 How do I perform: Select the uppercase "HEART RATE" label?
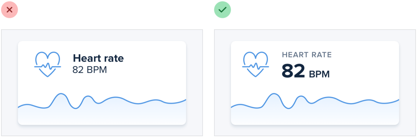307,55
